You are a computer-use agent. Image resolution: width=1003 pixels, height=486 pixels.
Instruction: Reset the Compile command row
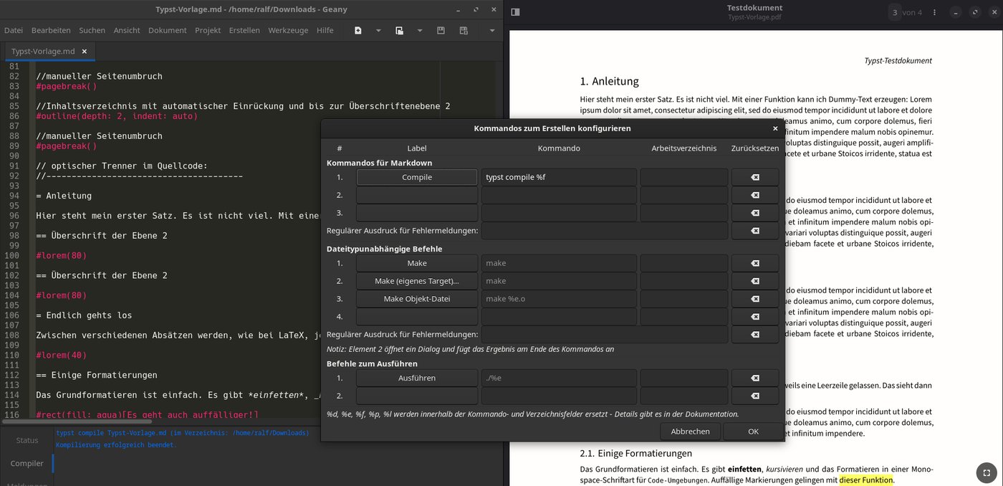pos(754,178)
